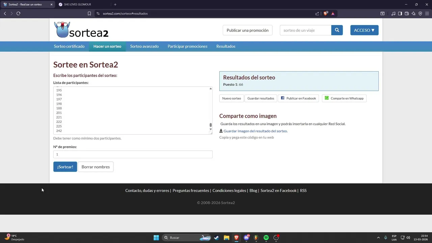Click the download icon beside Guardar Imagen
Viewport: 432px width, 243px height.
221,131
